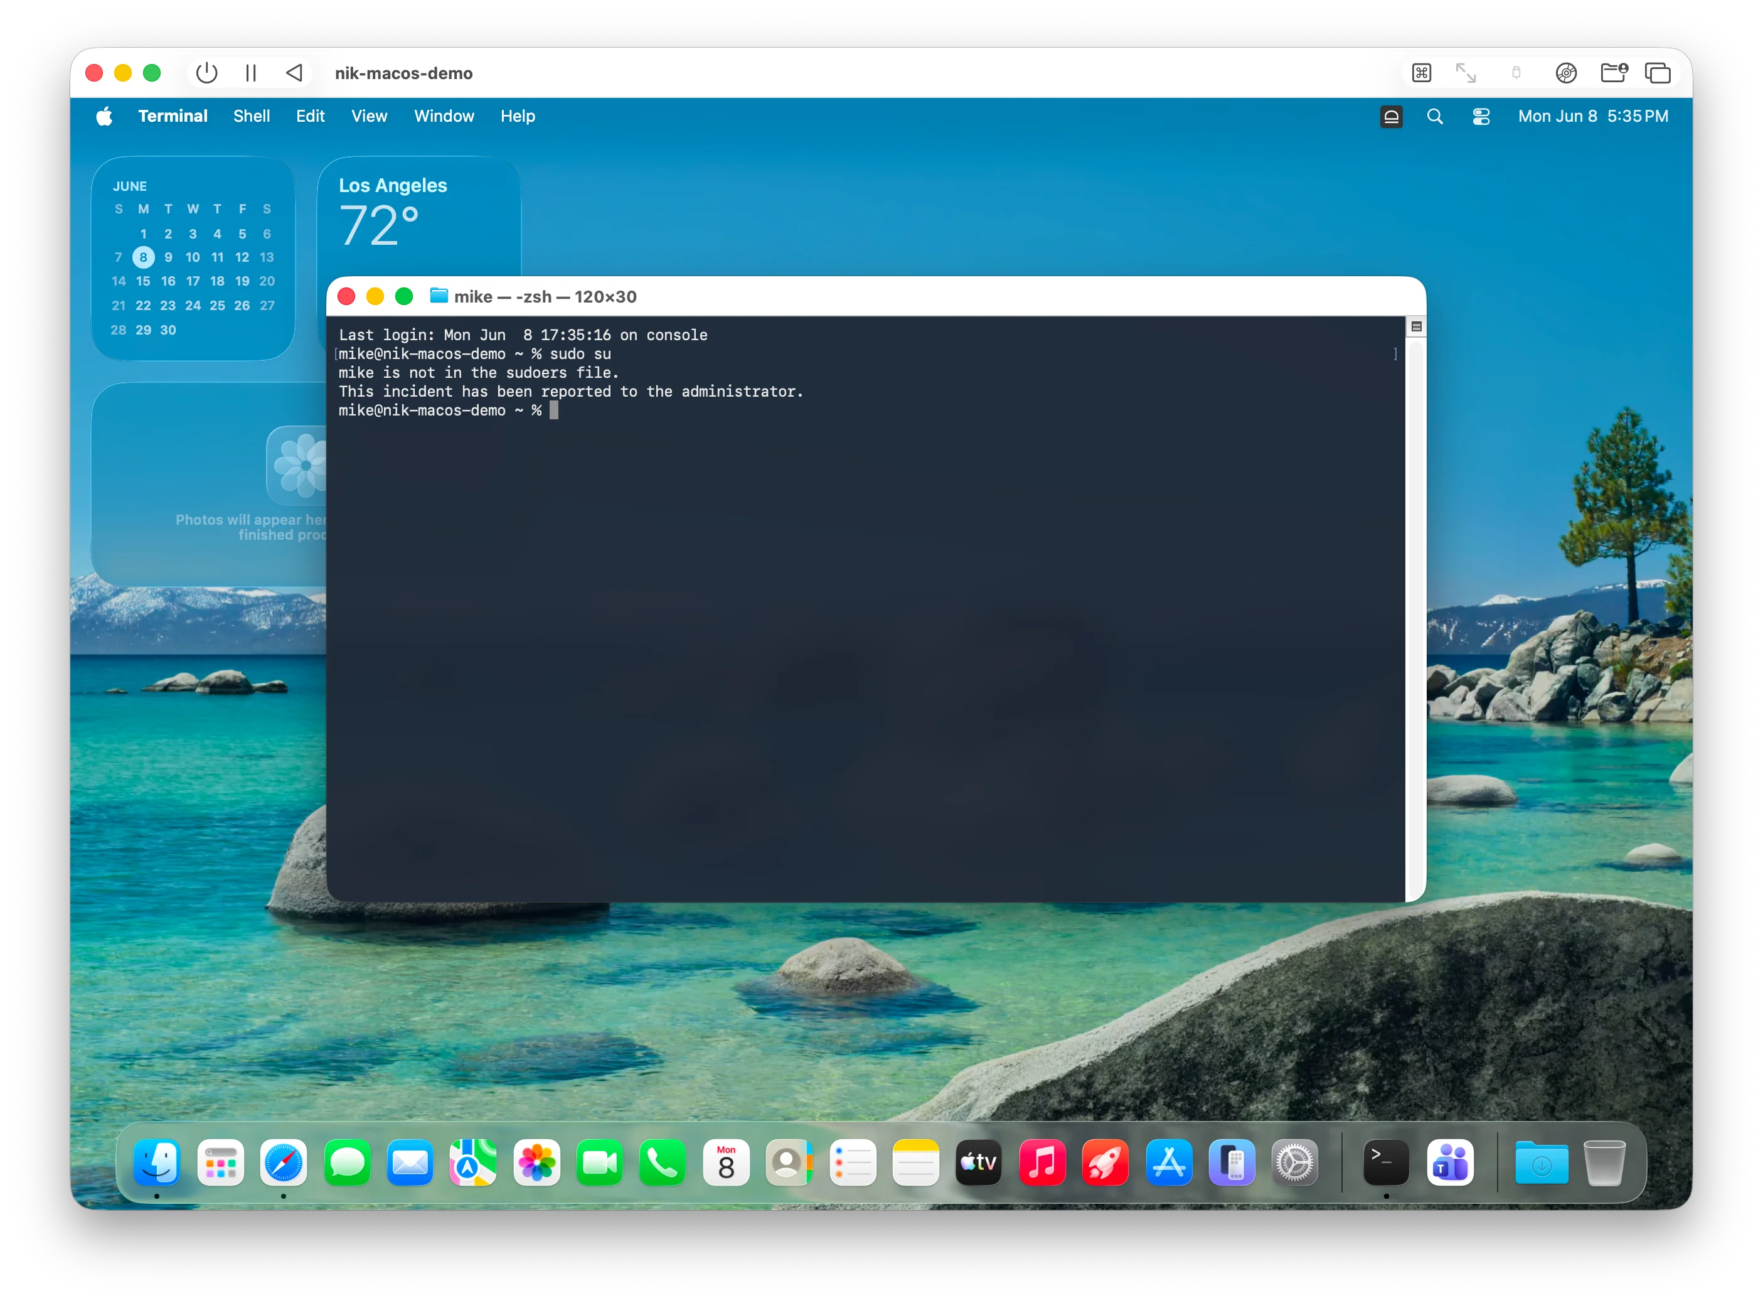
Task: Open Photos app in the Dock
Action: [x=537, y=1162]
